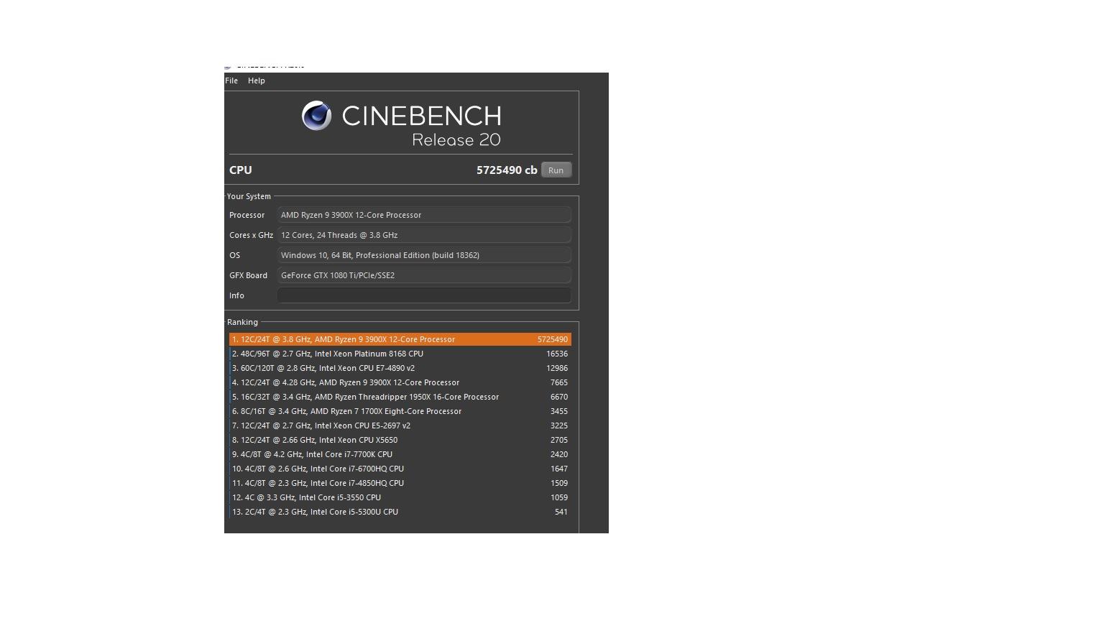Open the File menu
Screen dimensions: 1104x621
pyautogui.click(x=231, y=80)
